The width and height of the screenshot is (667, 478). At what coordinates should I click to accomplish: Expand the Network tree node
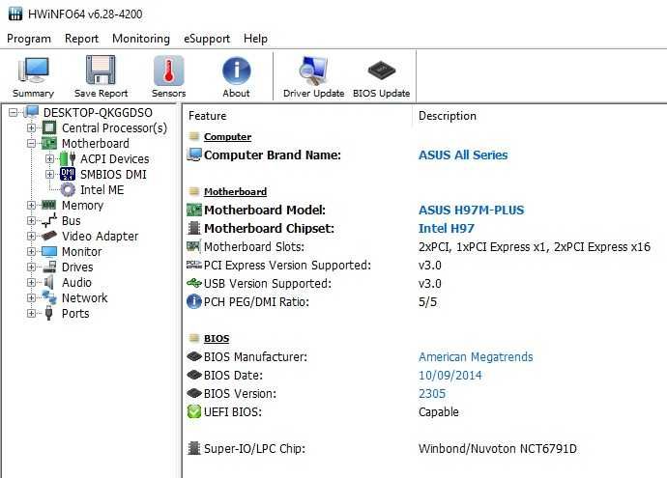tap(31, 297)
